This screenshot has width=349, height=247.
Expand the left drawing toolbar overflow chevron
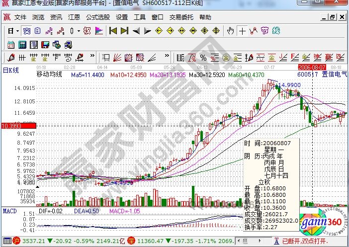93,57
